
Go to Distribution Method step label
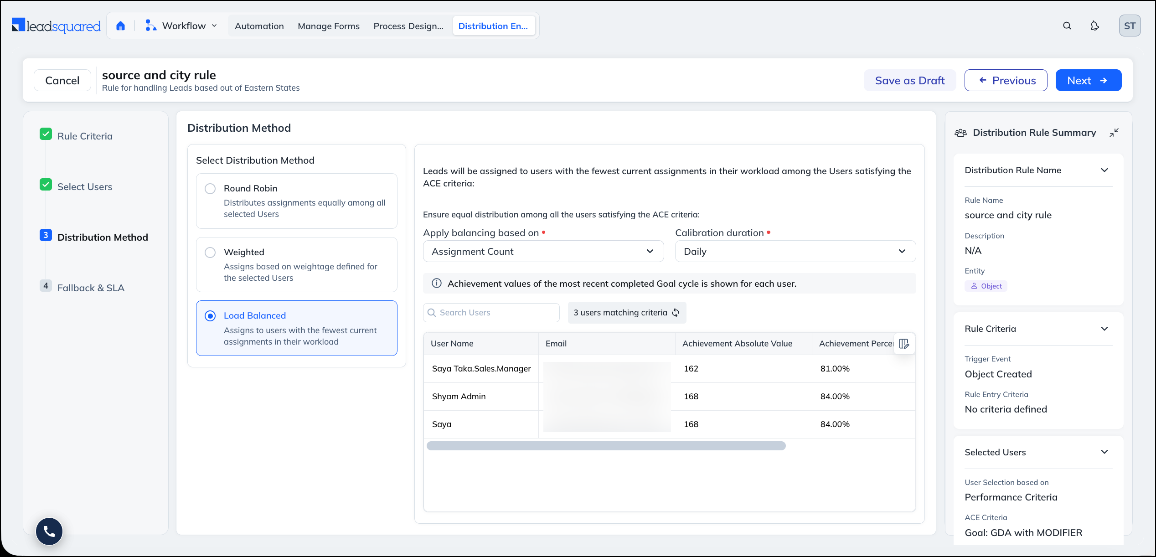coord(103,237)
